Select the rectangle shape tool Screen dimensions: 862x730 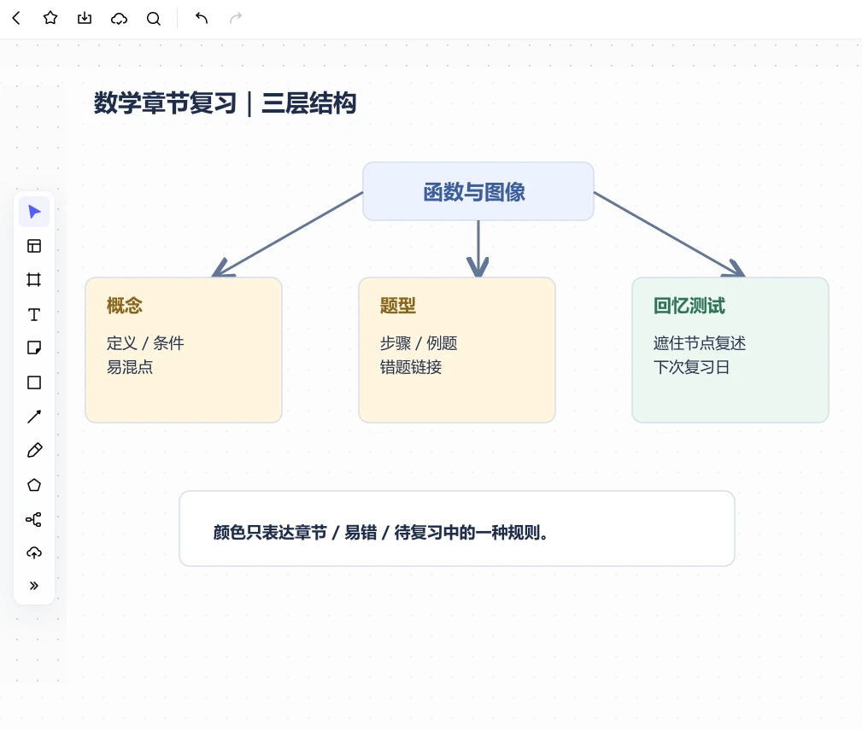click(34, 383)
